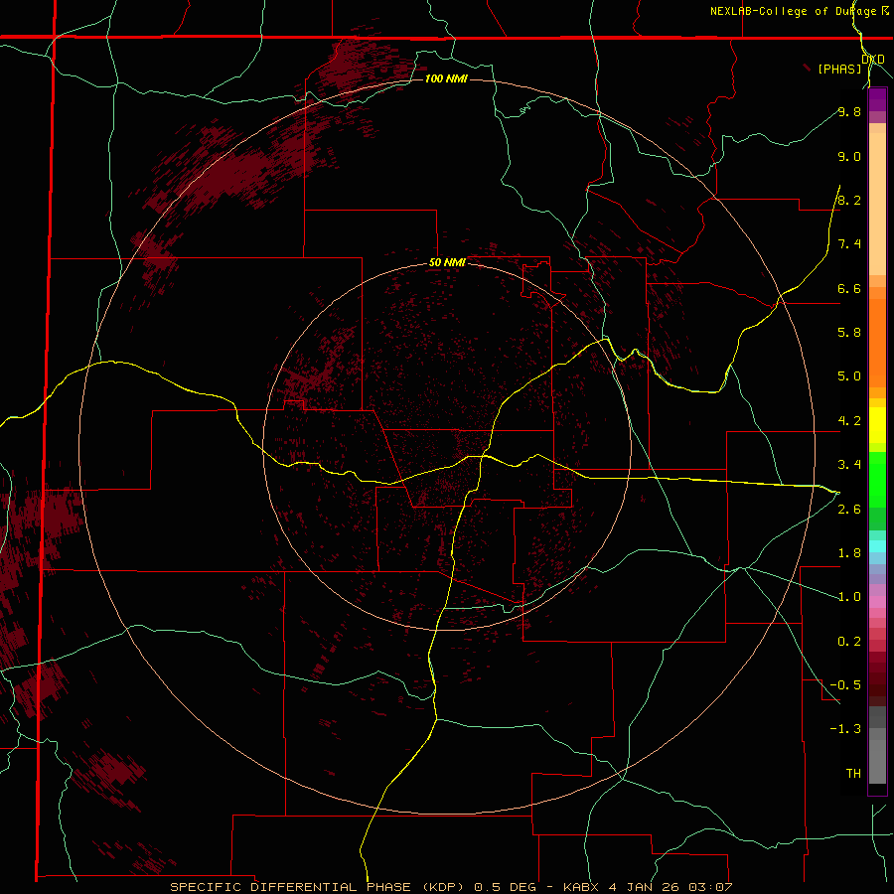Click the 3.4 legend value
The image size is (894, 894).
point(849,465)
